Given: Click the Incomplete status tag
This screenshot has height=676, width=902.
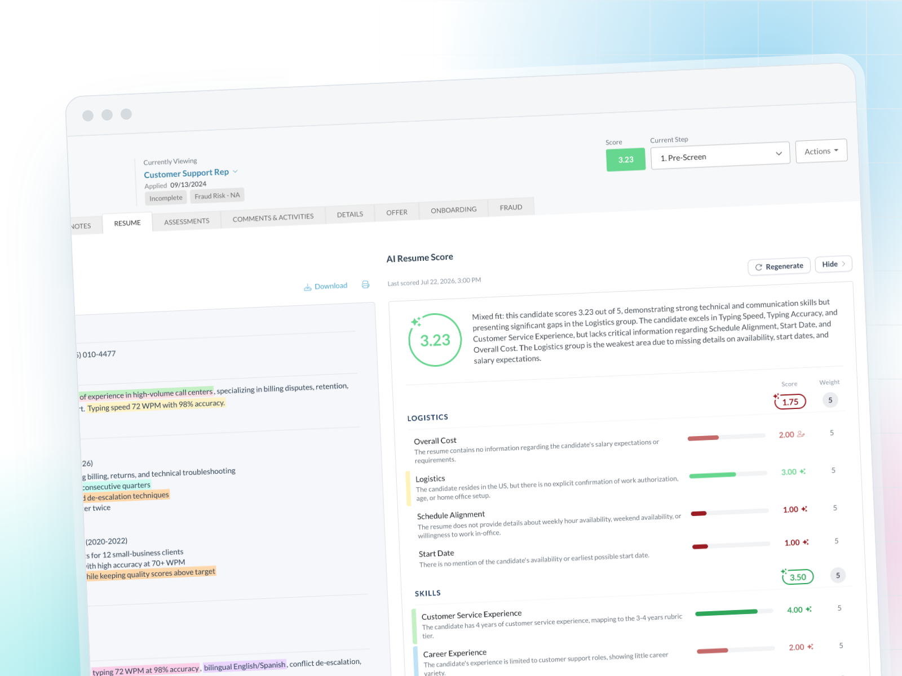Looking at the screenshot, I should [x=166, y=198].
